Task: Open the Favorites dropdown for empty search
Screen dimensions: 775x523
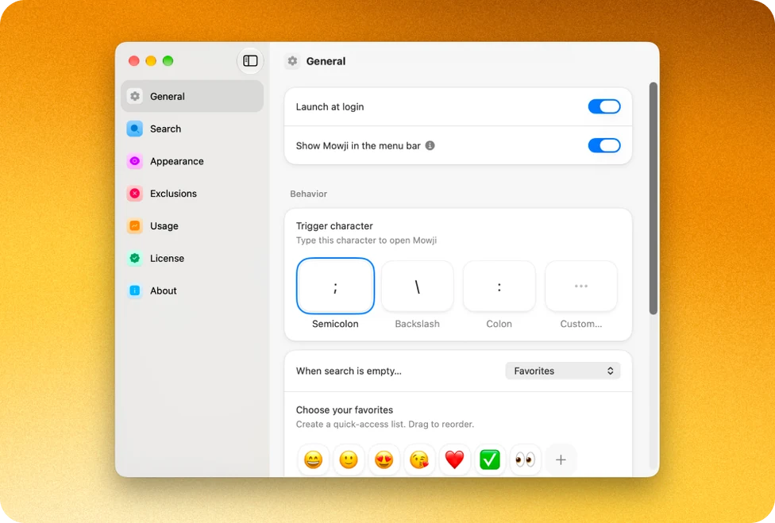Action: coord(562,371)
